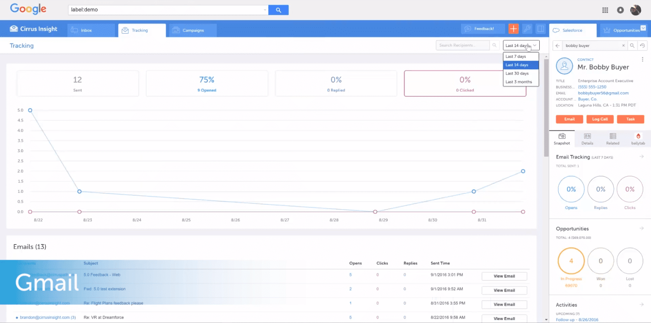
Task: Switch to the Campaigns tab
Action: click(193, 30)
